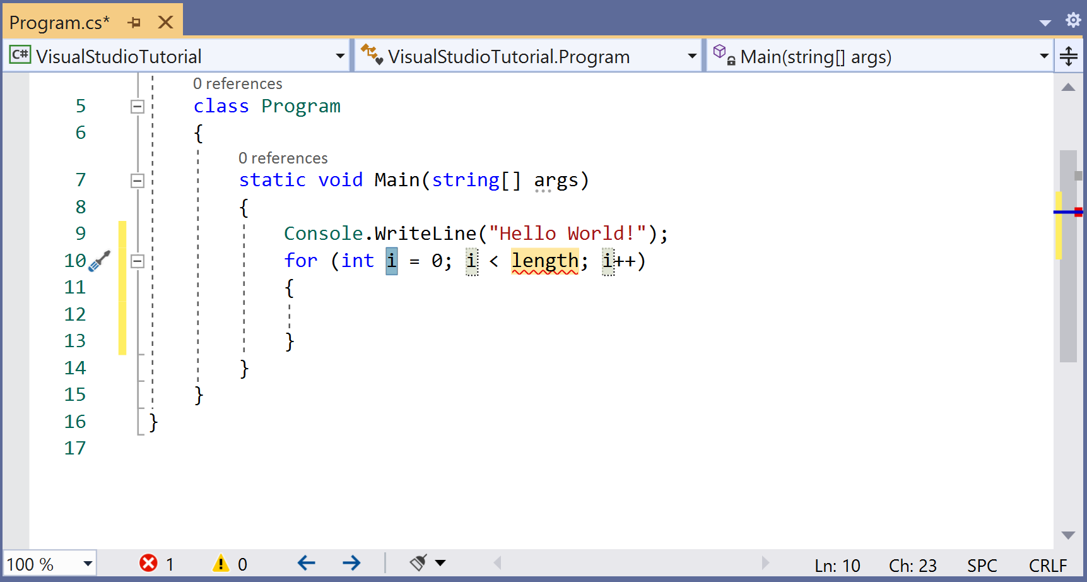The height and width of the screenshot is (582, 1087).
Task: Pin the Program.cs tab
Action: coord(134,23)
